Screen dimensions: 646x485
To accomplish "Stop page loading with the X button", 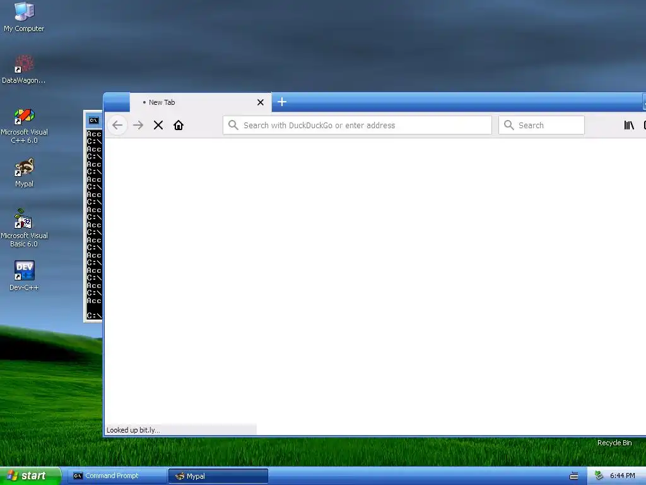I will [158, 125].
